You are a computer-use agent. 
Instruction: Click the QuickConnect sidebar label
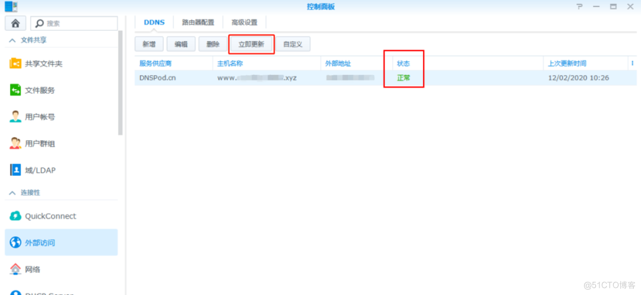[50, 216]
